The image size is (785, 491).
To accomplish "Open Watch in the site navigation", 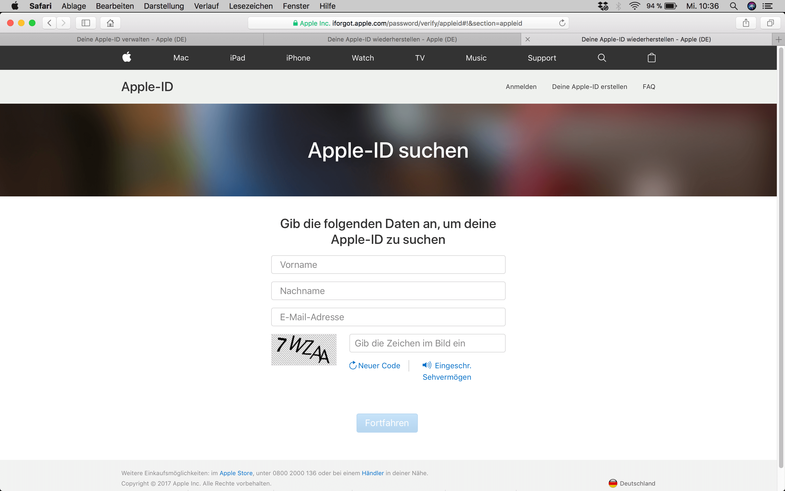I will (x=363, y=58).
